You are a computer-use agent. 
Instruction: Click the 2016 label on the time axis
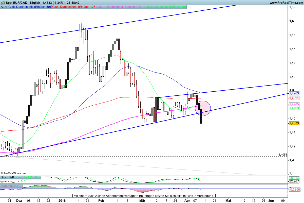(x=62, y=200)
